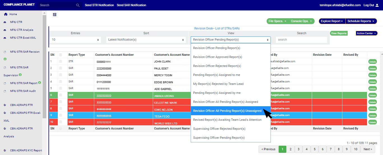Open NFIU STR/SAR Audit sidebar item
Viewport: 383px width, 155px height.
coord(23,91)
